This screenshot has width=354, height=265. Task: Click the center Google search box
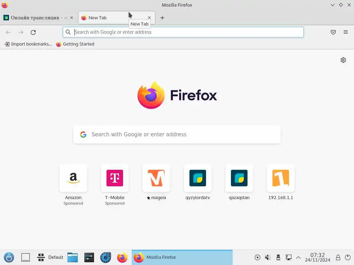point(177,135)
